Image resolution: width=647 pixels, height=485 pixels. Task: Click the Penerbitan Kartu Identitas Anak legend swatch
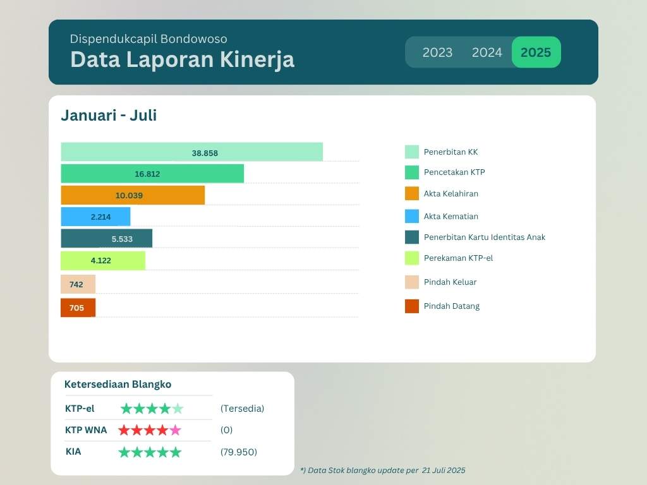412,237
